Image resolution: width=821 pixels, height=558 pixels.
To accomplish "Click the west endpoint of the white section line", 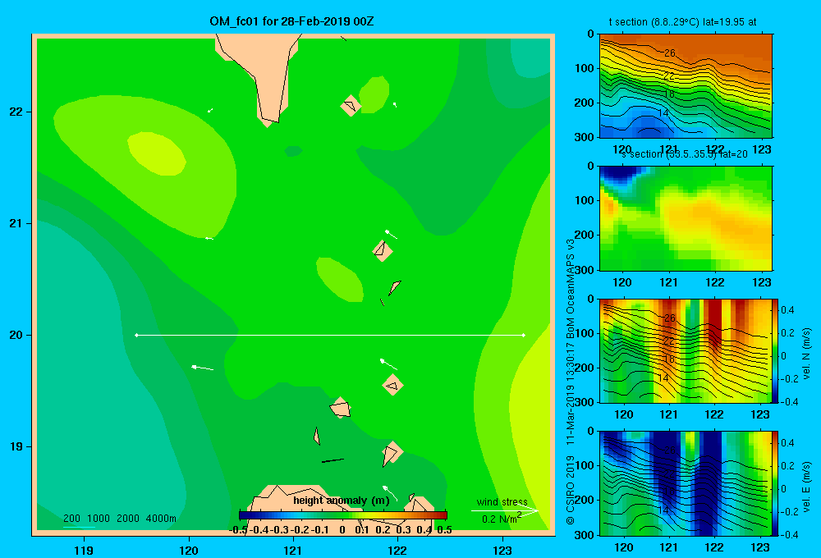I will pos(136,335).
